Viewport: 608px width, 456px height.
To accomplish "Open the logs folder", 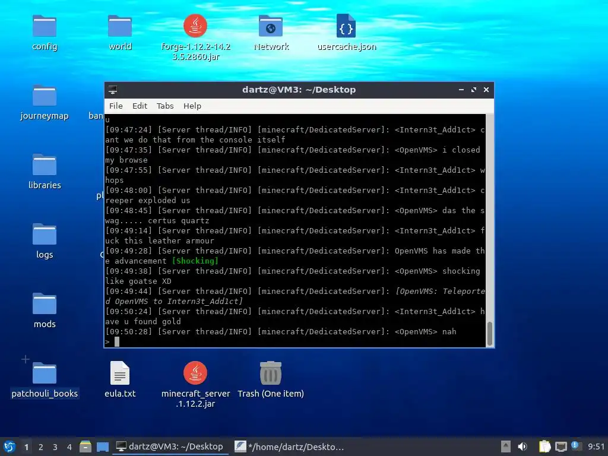I will (x=45, y=234).
